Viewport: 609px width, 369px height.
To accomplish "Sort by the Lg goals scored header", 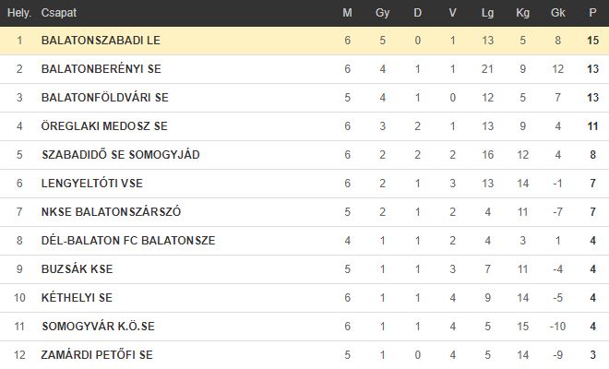I will click(487, 13).
